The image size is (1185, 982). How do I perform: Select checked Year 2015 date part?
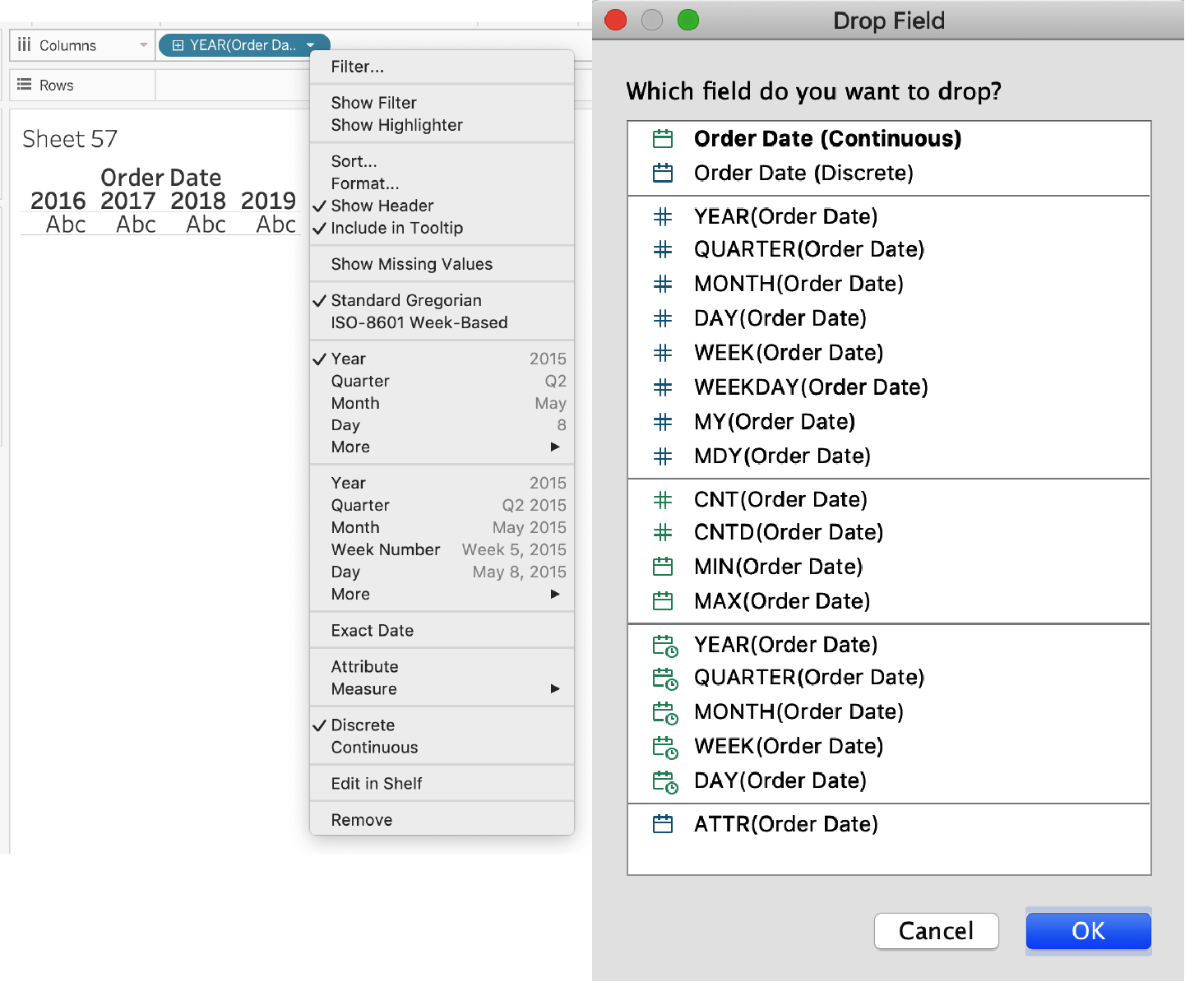(x=442, y=359)
